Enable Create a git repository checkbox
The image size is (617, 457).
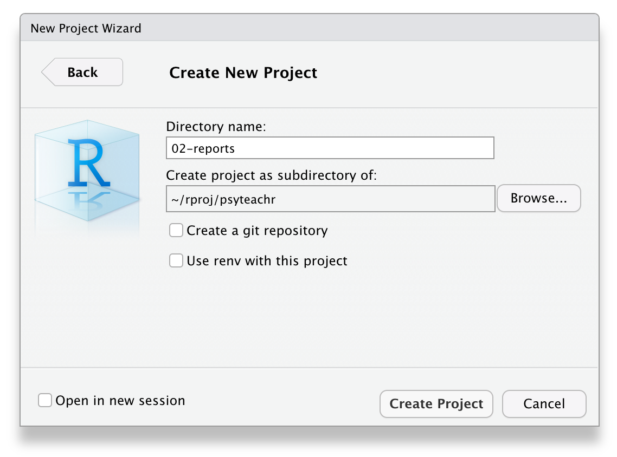(x=176, y=230)
